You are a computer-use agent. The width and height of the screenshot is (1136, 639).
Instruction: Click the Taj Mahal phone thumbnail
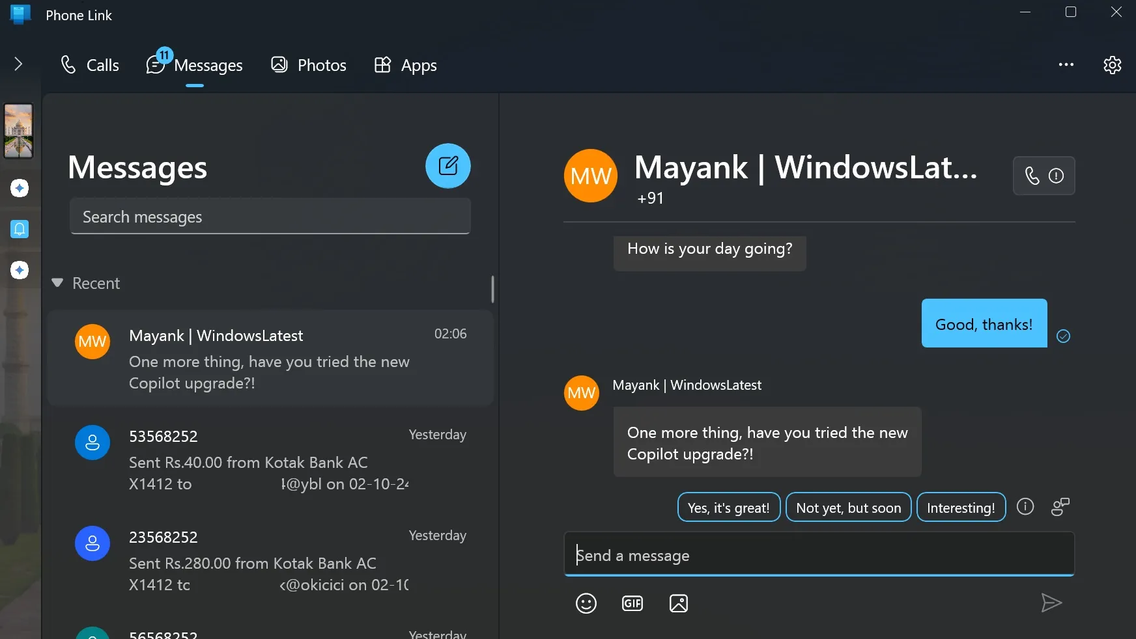point(18,131)
